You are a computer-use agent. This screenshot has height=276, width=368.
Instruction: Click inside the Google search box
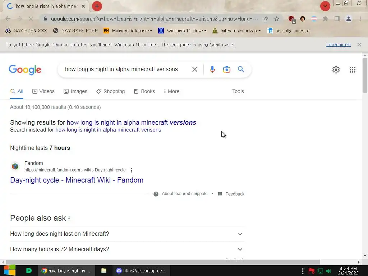coord(121,69)
